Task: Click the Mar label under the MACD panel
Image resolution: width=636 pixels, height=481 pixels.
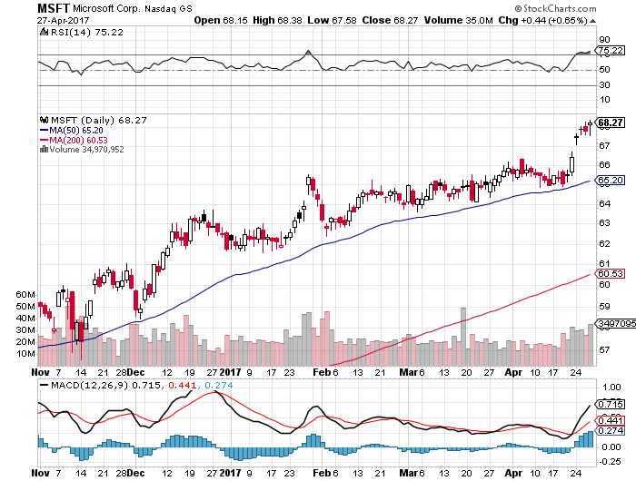Action: pos(408,473)
